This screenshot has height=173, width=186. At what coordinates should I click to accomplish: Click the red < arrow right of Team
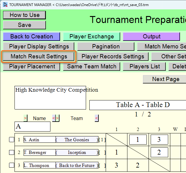click(97, 118)
